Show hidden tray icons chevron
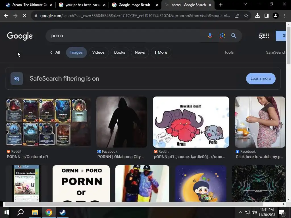 point(240,212)
